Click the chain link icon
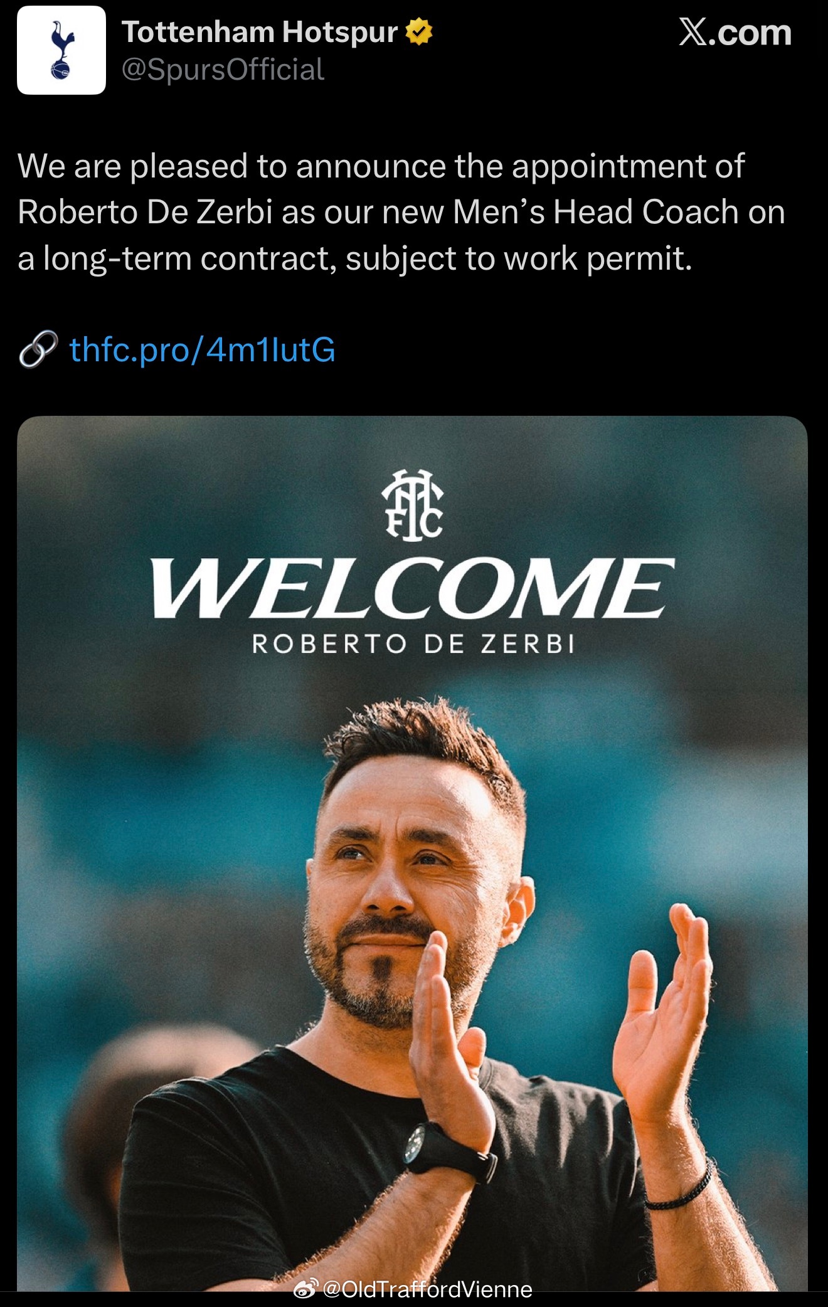Screen dimensions: 828x1307 point(38,349)
